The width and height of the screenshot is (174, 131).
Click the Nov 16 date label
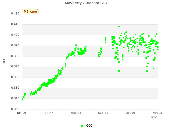pyautogui.click(x=157, y=113)
